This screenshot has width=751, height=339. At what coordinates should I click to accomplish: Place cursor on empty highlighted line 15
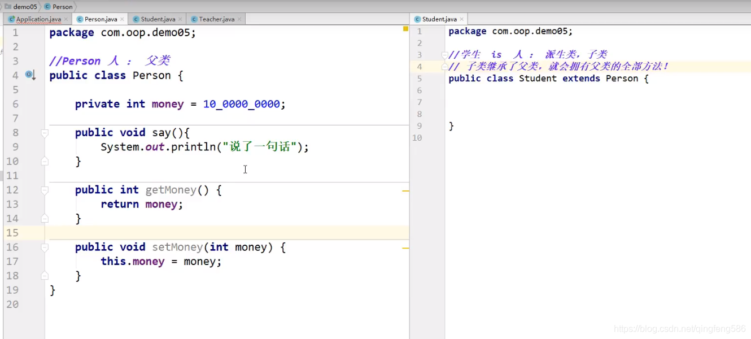click(226, 233)
